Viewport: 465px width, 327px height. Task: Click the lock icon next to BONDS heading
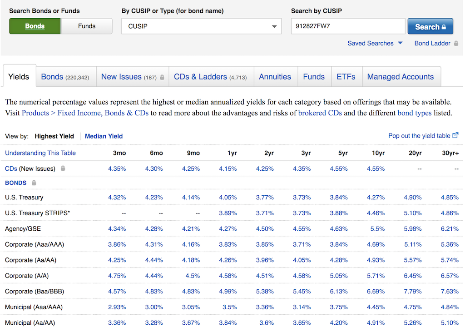pos(34,183)
